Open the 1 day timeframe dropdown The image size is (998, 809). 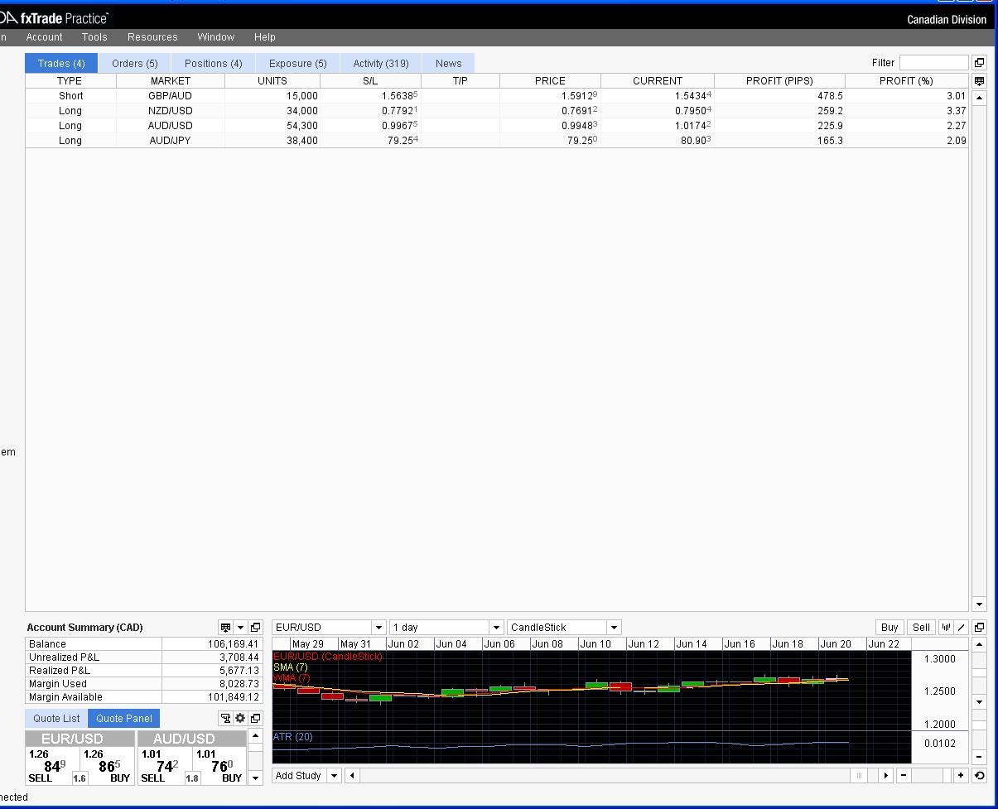(x=496, y=628)
